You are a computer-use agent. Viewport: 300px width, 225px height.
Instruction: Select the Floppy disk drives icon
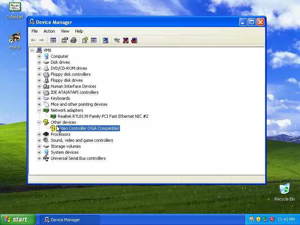(x=46, y=80)
